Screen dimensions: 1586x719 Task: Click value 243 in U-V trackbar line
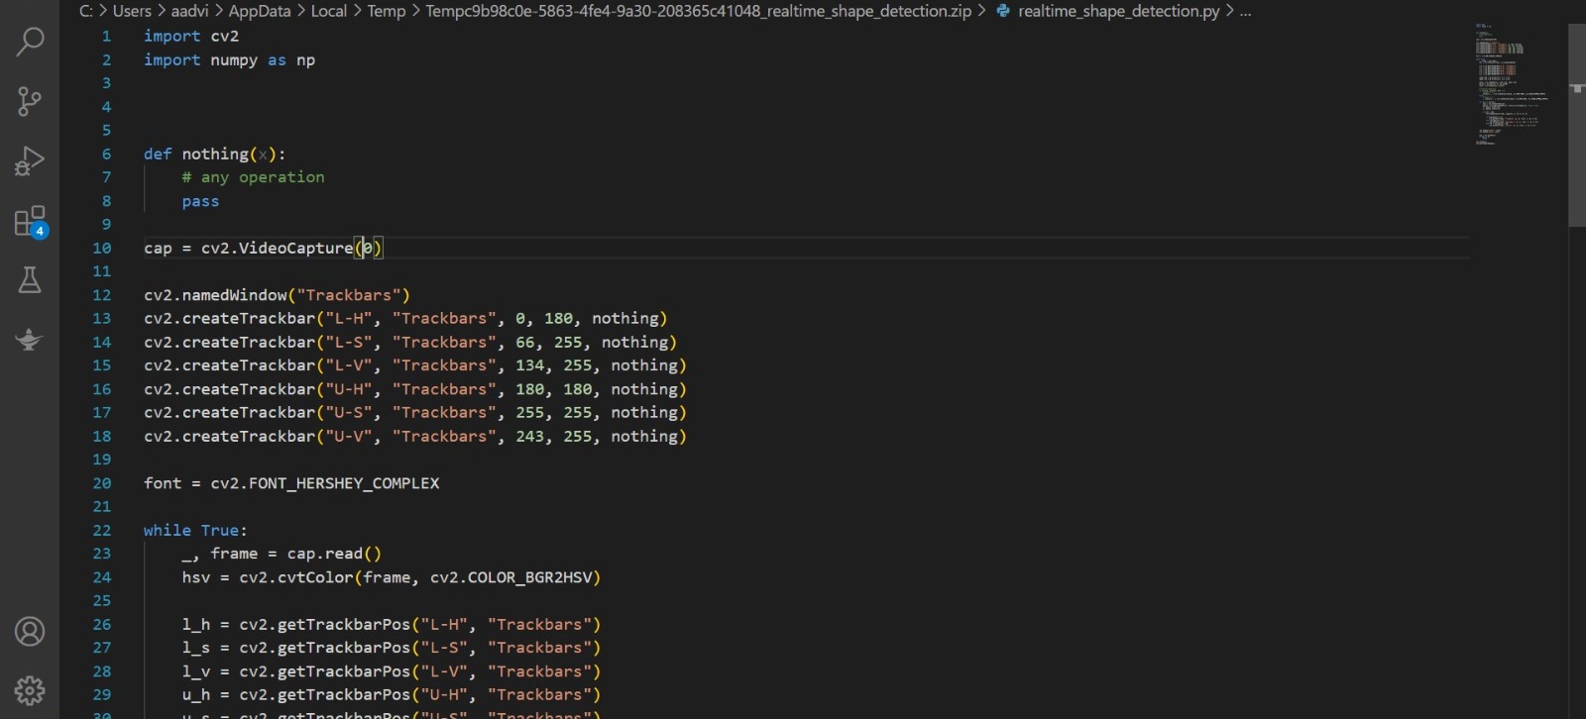coord(529,436)
